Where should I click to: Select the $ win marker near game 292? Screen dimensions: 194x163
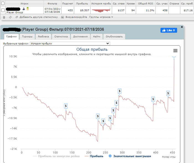tap(119, 91)
